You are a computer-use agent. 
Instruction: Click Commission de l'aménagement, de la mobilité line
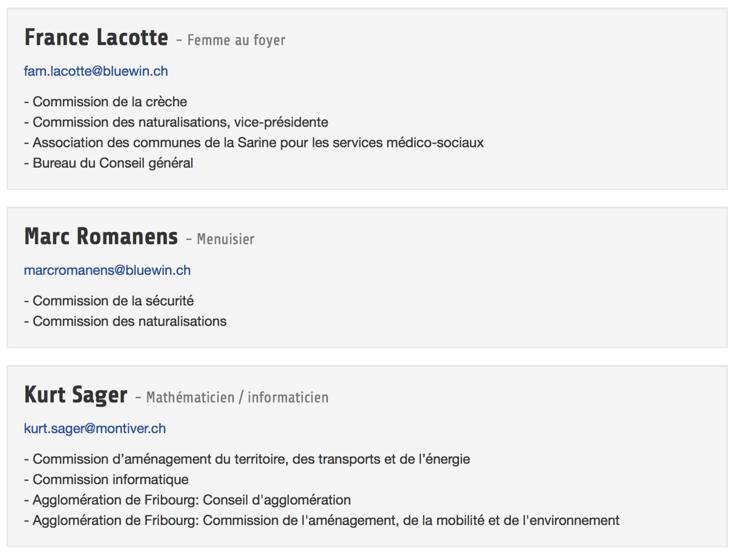pos(322,520)
